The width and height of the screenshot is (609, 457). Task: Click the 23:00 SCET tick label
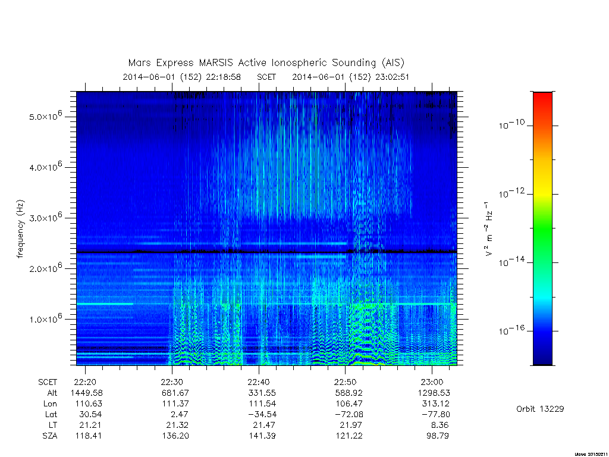pos(432,383)
